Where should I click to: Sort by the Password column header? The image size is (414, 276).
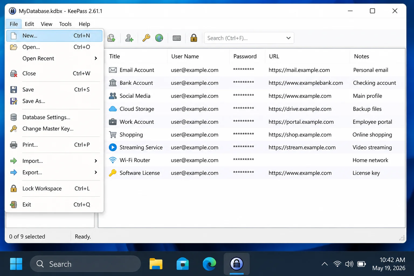(247, 56)
